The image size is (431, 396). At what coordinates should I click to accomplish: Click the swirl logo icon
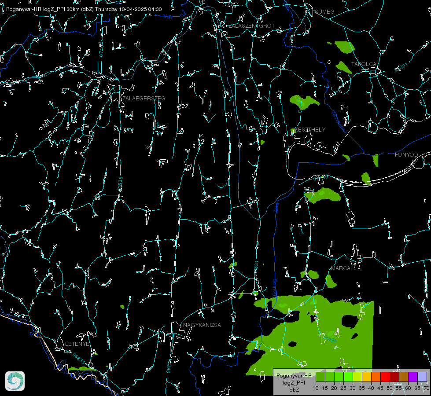coord(15,381)
